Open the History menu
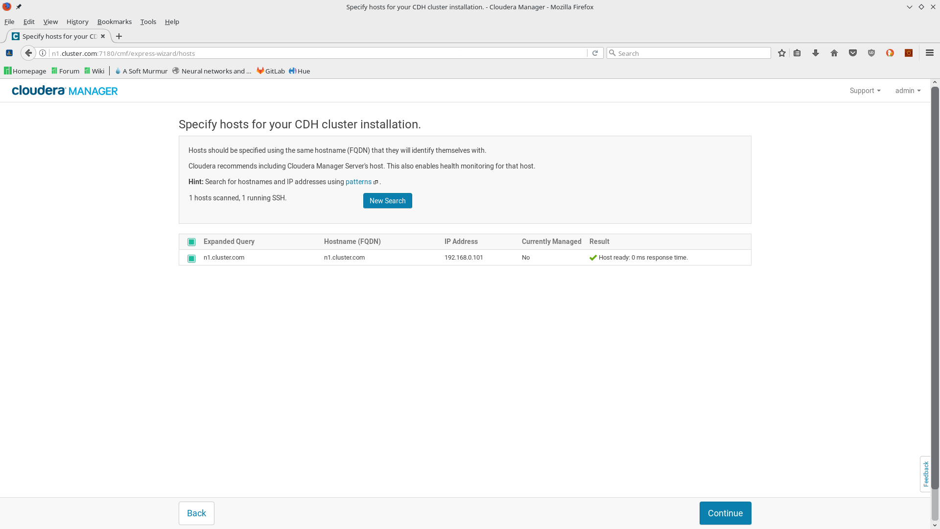940x529 pixels. (77, 22)
